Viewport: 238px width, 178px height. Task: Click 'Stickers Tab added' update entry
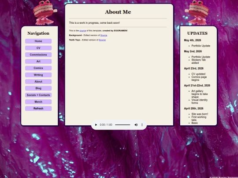pos(198,62)
